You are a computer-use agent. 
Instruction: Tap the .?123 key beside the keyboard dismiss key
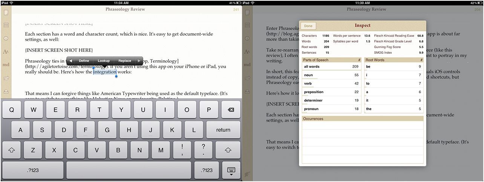(x=207, y=170)
